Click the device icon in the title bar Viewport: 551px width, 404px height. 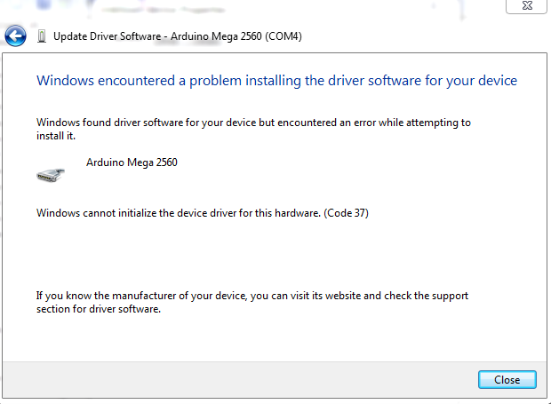pos(42,36)
